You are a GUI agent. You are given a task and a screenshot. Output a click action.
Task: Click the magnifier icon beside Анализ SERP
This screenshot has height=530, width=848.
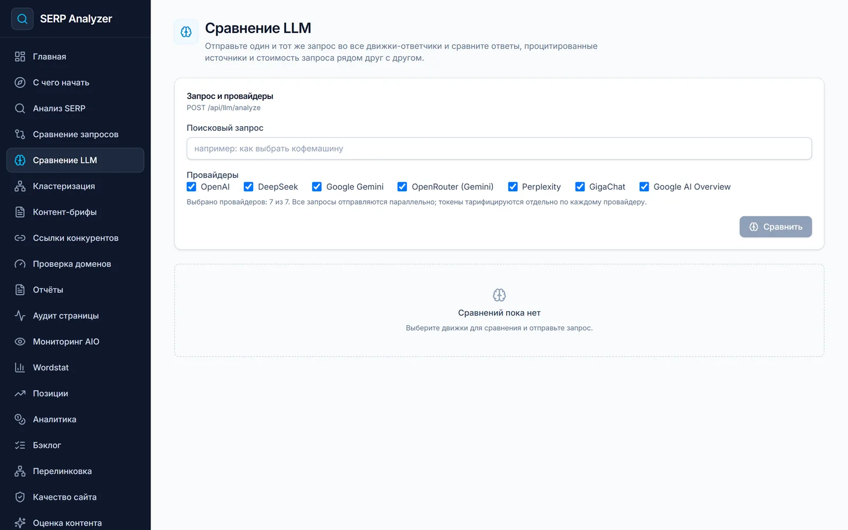click(x=20, y=109)
